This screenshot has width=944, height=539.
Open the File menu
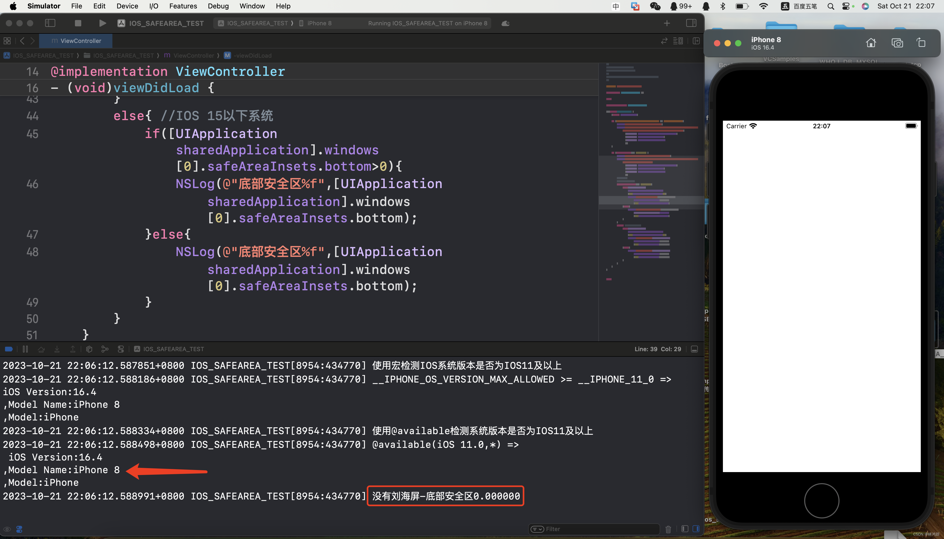point(76,6)
